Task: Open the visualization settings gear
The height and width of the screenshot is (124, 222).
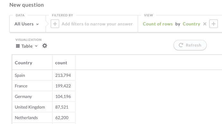Action: [x=45, y=46]
